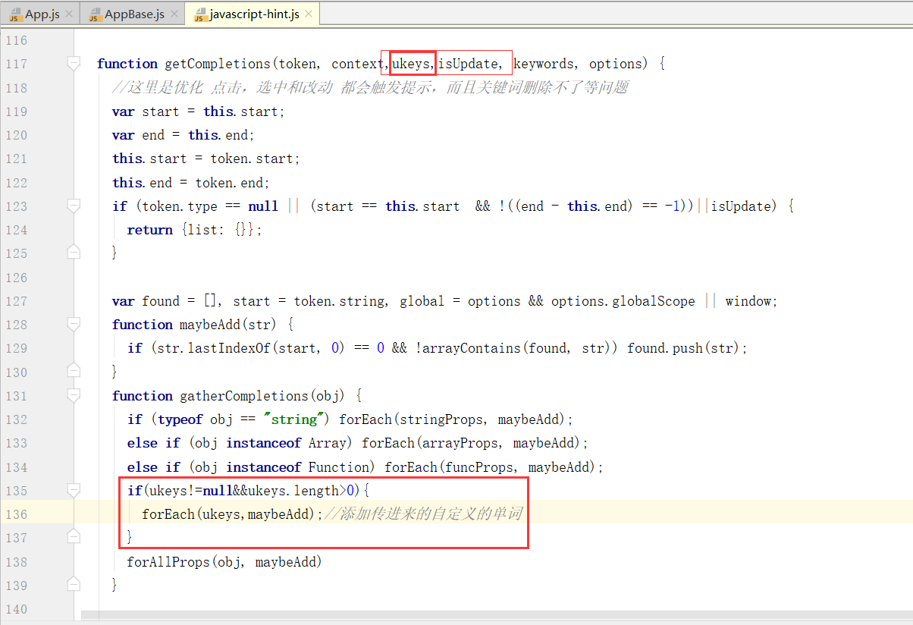Viewport: 913px width, 625px height.
Task: Place cursor on 'getCompletions' function name
Action: (x=217, y=64)
